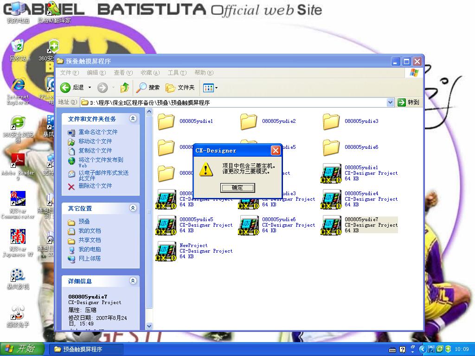Screen dimensions: 475x356
Task: Close the CX-Designer warning dialog
Action: click(x=276, y=151)
